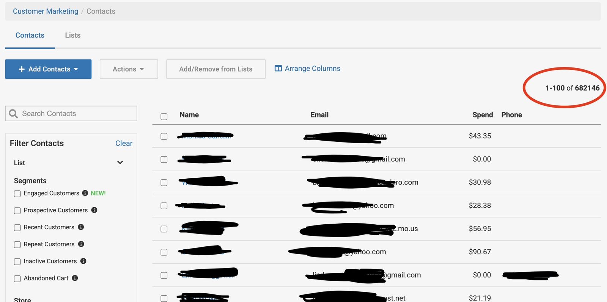
Task: Click the info icon next to Engaged Customers
Action: pos(85,193)
